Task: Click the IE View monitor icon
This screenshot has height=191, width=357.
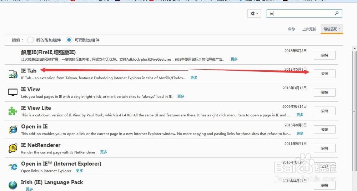Action: point(13,92)
